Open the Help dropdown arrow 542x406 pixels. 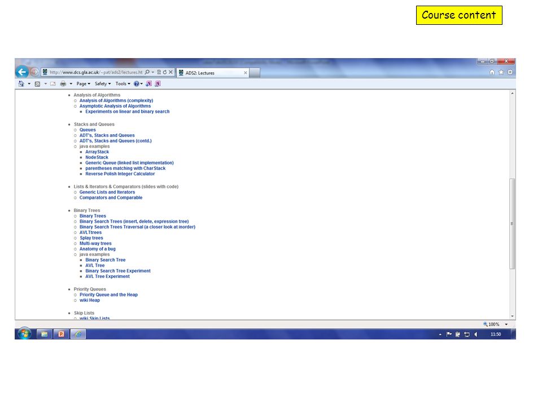pos(141,84)
